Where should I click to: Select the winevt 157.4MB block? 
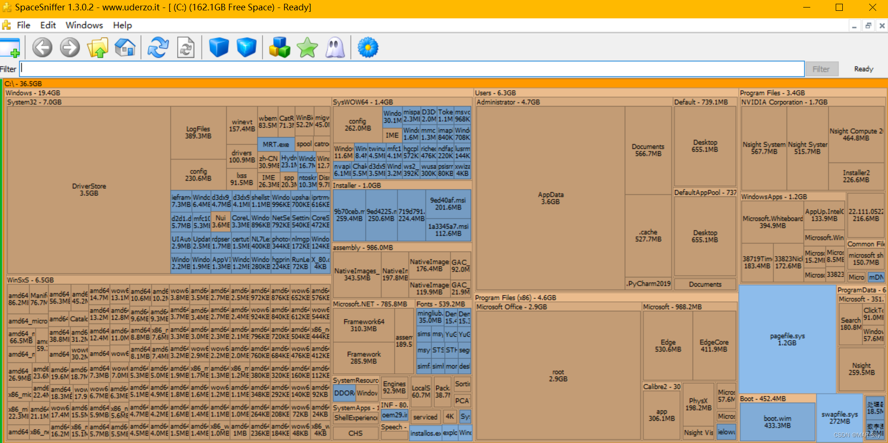(242, 125)
